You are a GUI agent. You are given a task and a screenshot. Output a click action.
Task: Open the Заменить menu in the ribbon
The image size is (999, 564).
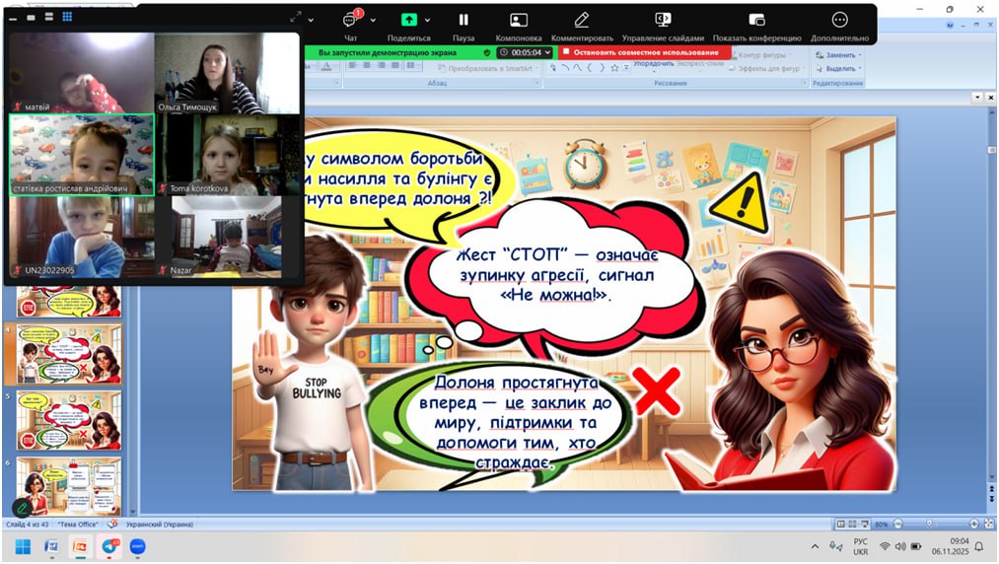coord(840,55)
